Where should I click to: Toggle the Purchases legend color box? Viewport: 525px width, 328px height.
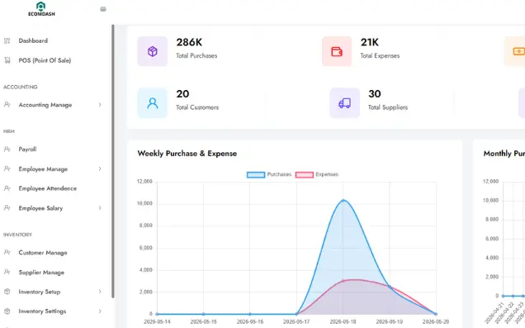coord(256,174)
